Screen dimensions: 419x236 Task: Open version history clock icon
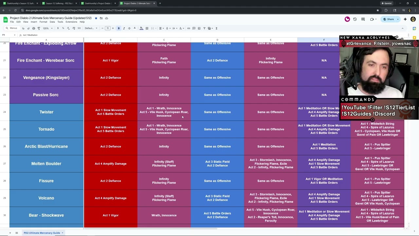pyautogui.click(x=355, y=19)
